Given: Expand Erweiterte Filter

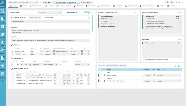Looking at the screenshot, I should pyautogui.click(x=72, y=13).
